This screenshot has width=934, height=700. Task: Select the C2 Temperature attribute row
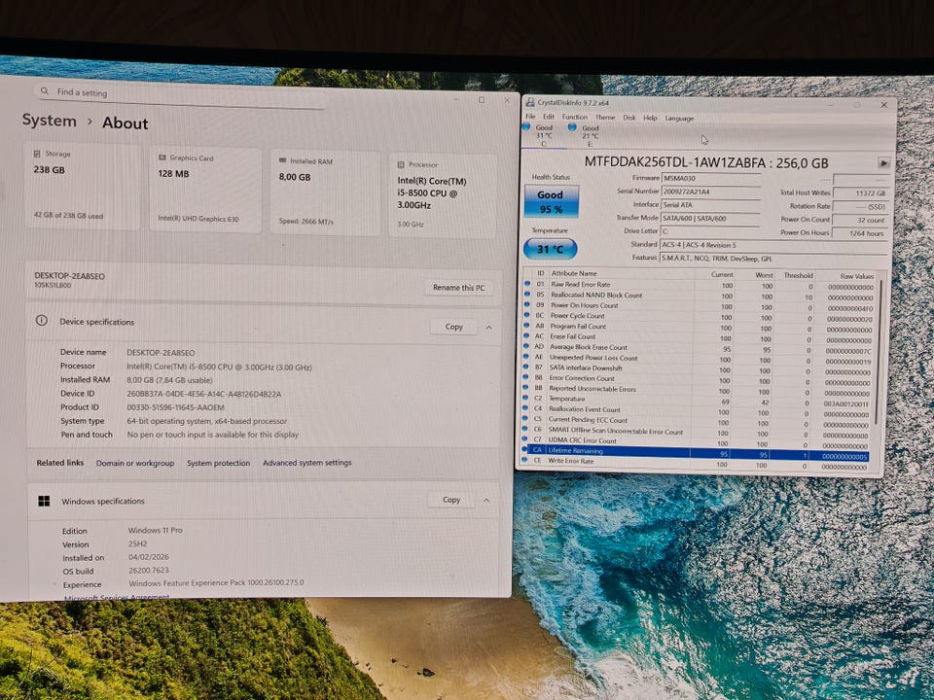697,401
